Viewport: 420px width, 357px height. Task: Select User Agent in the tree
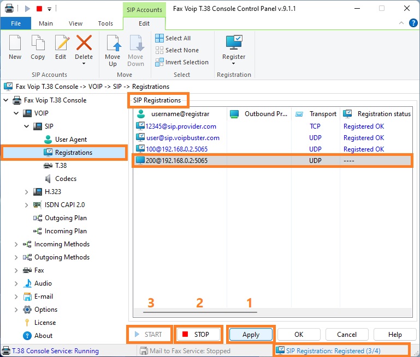[x=70, y=140]
